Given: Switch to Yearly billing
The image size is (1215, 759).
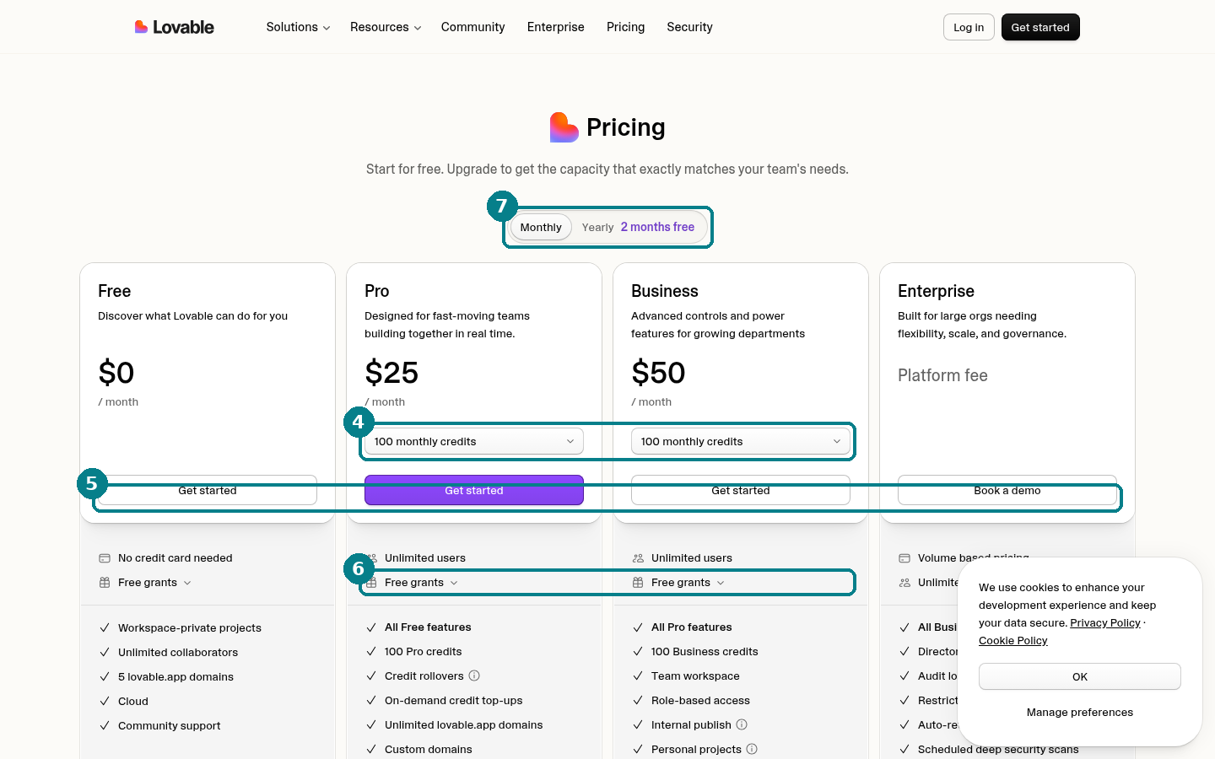Looking at the screenshot, I should tap(638, 227).
